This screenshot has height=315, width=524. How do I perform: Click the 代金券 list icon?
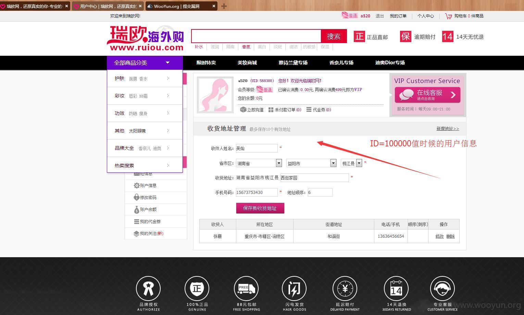click(309, 109)
